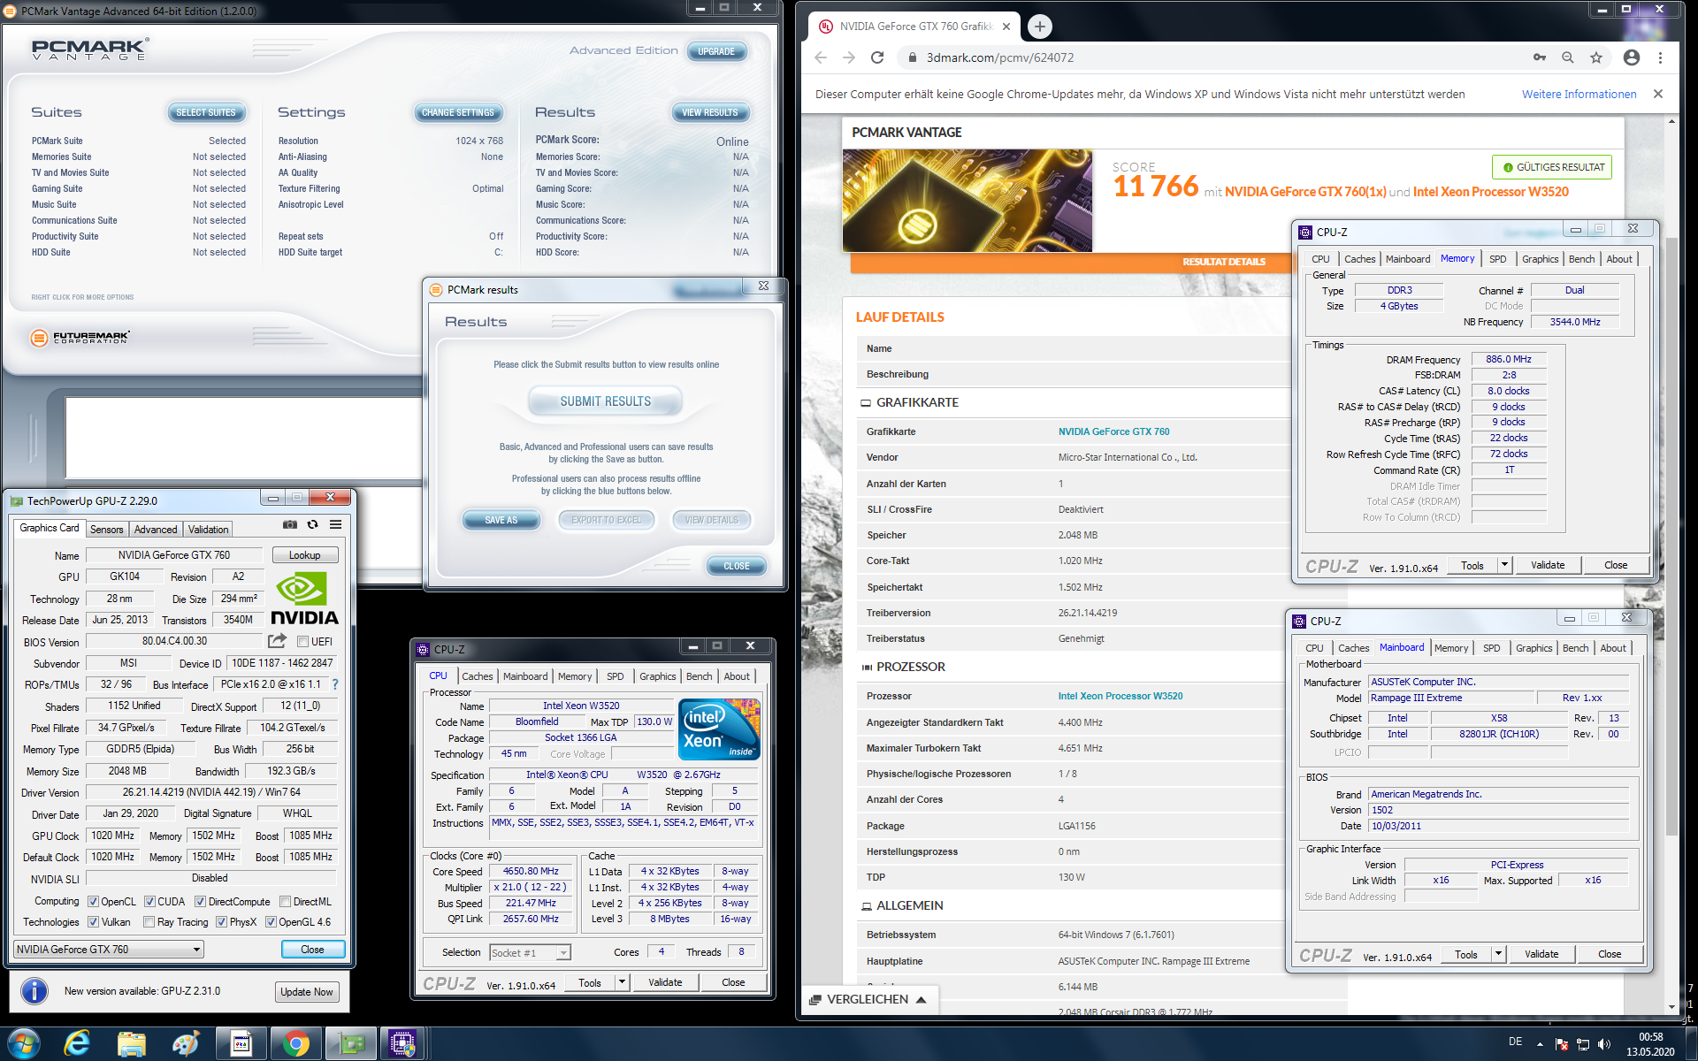Open Windows Explorer from the taskbar
Screen dimensions: 1698x1061
[132, 1044]
